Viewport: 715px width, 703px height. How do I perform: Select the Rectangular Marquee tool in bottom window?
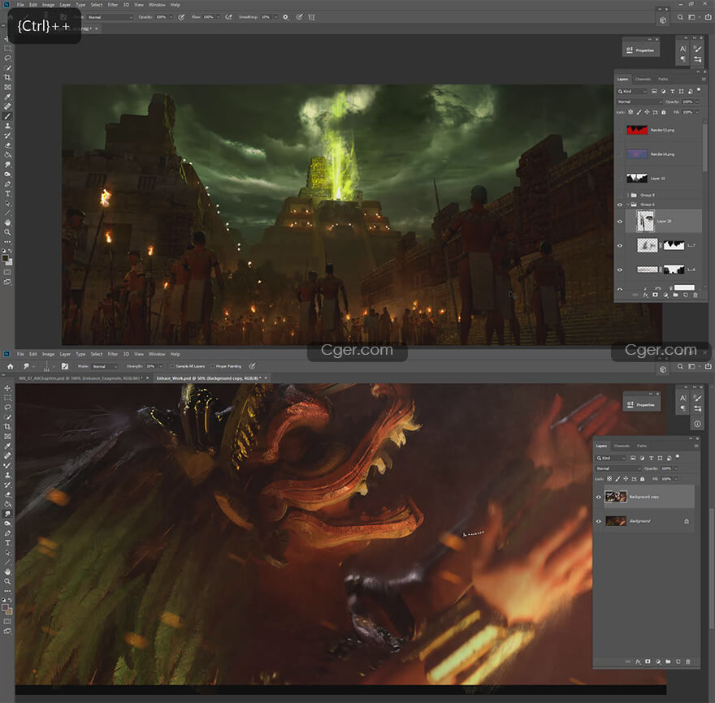(x=8, y=398)
